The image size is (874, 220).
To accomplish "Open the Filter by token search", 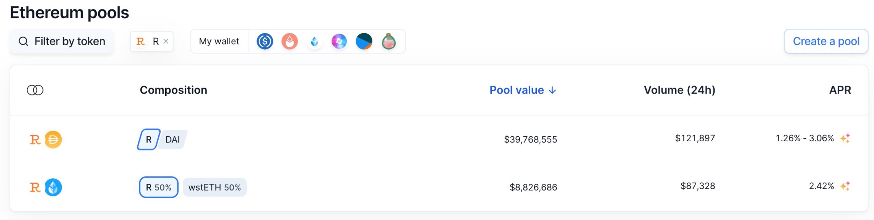I will pyautogui.click(x=62, y=41).
